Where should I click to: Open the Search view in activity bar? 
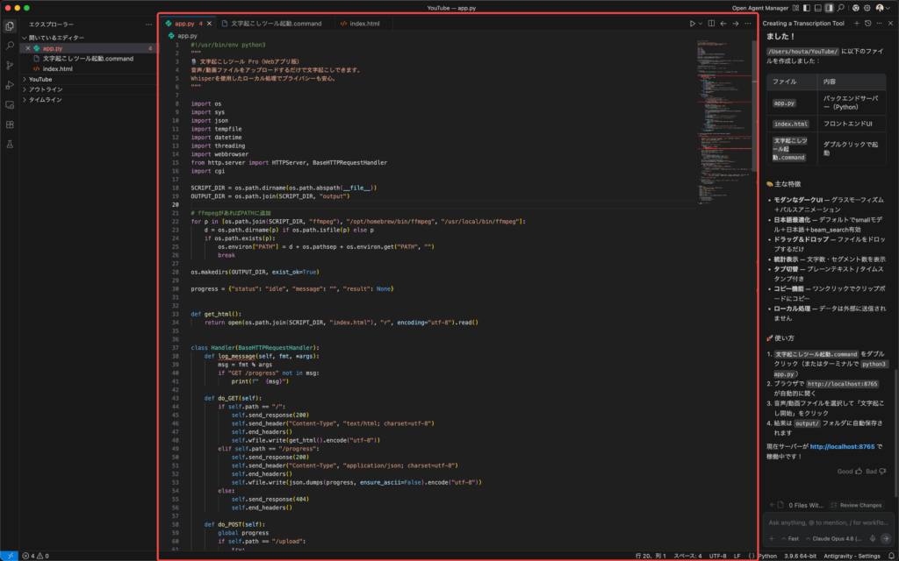pos(10,45)
